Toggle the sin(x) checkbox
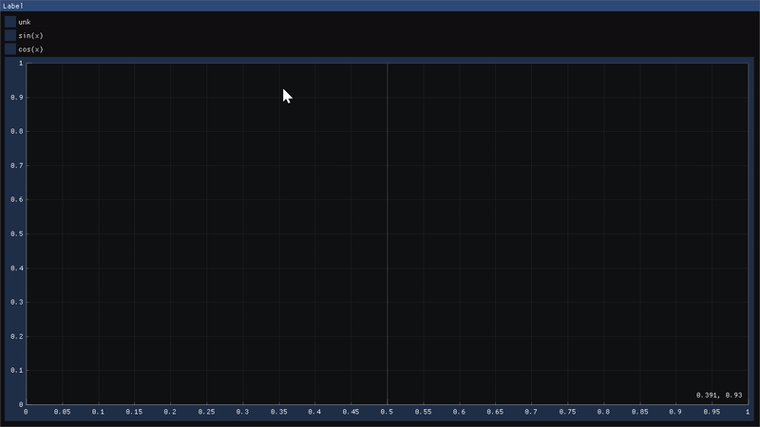760x427 pixels. pyautogui.click(x=10, y=35)
